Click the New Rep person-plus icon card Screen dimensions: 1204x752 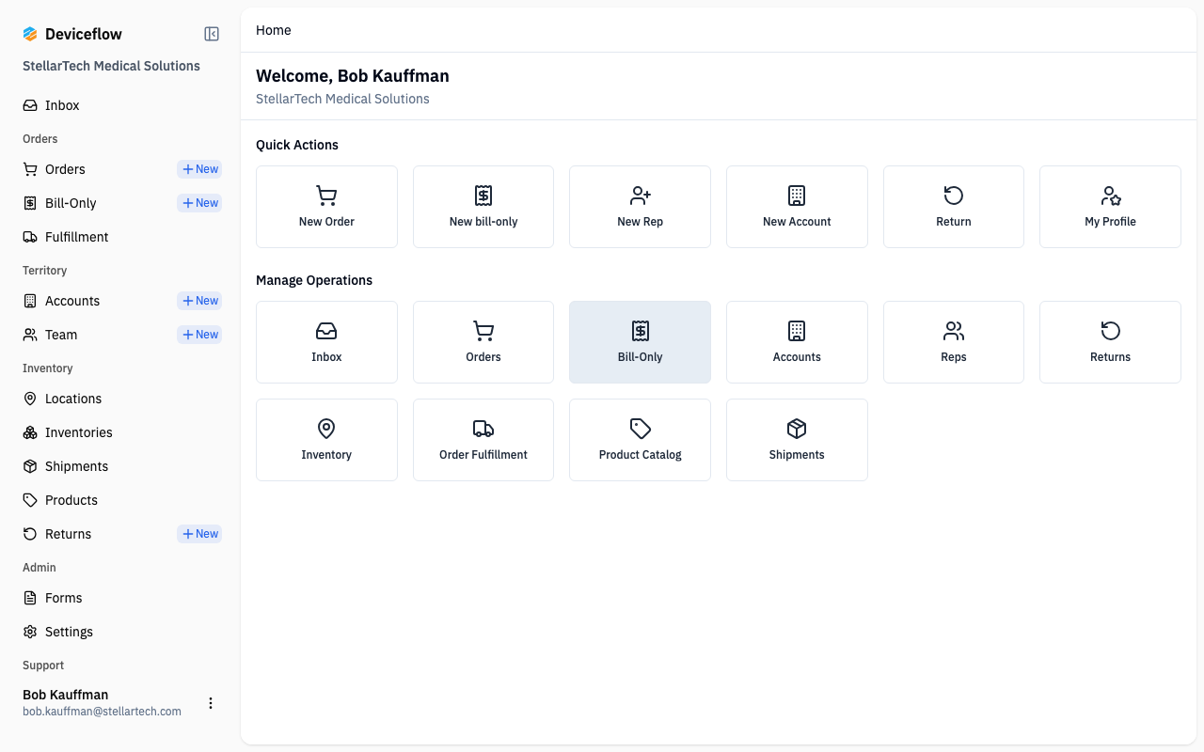640,207
